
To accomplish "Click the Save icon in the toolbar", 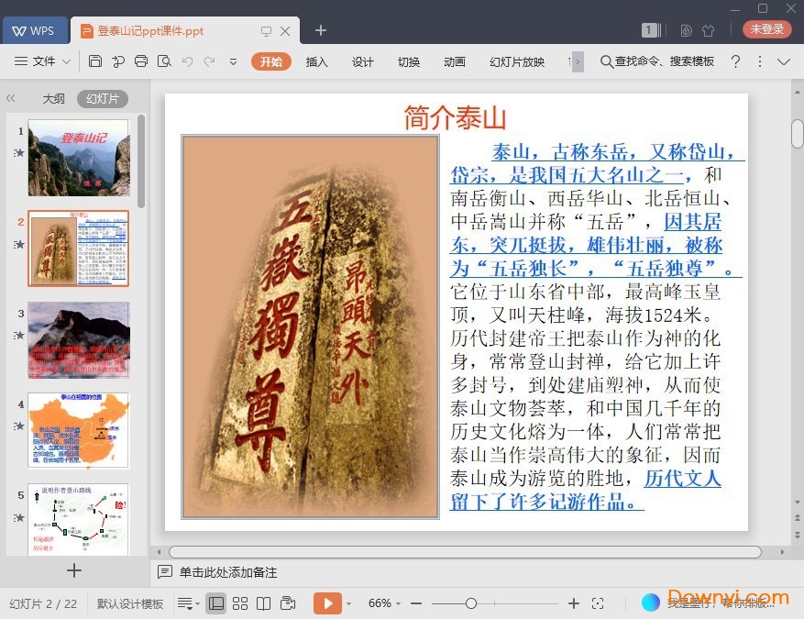I will pyautogui.click(x=95, y=61).
